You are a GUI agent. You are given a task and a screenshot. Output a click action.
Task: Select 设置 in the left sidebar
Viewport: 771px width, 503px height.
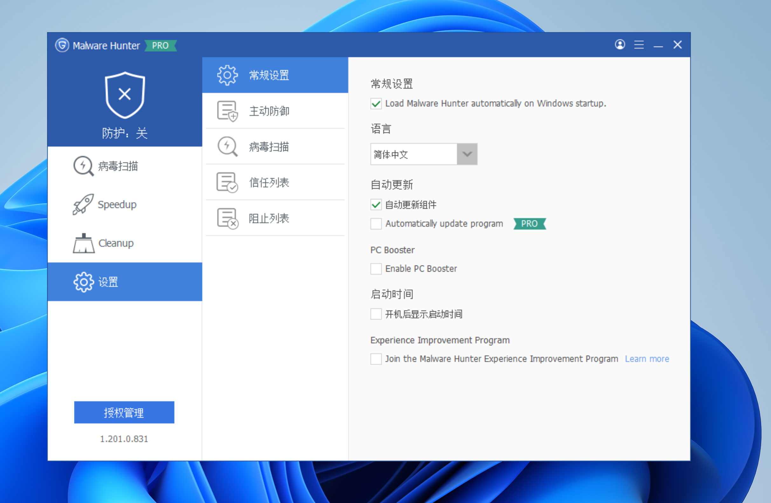click(125, 282)
